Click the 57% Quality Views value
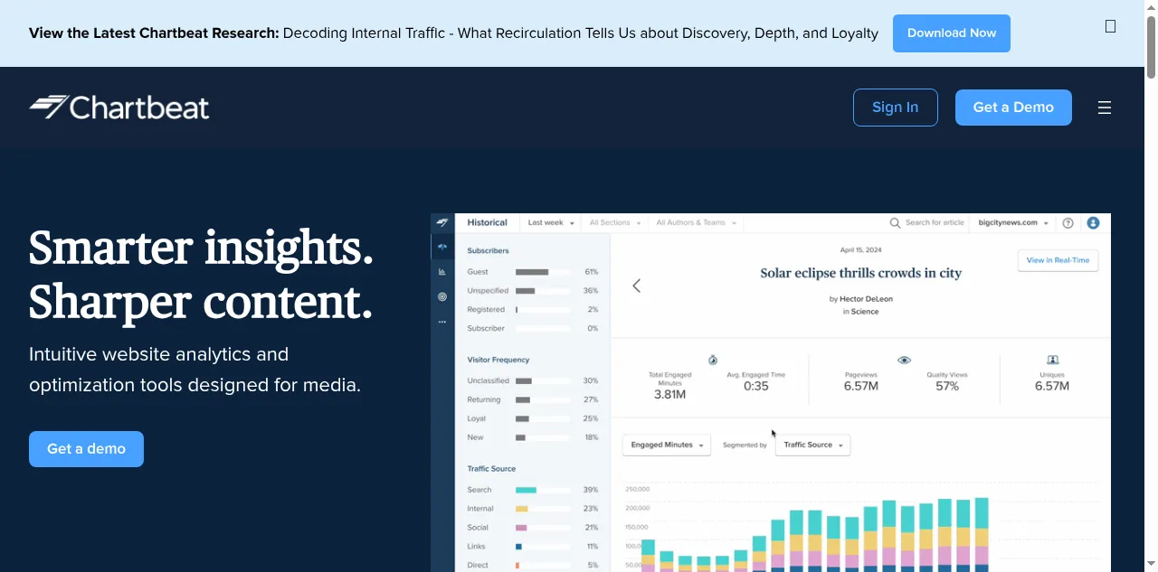The height and width of the screenshot is (572, 1158). click(x=947, y=387)
